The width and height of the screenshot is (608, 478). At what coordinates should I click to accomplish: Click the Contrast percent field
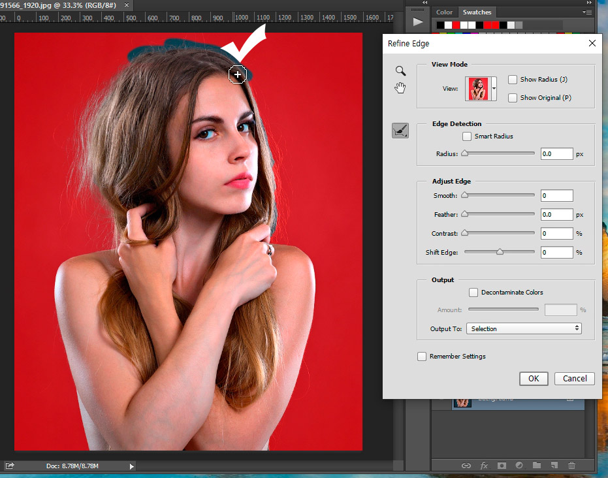click(557, 233)
